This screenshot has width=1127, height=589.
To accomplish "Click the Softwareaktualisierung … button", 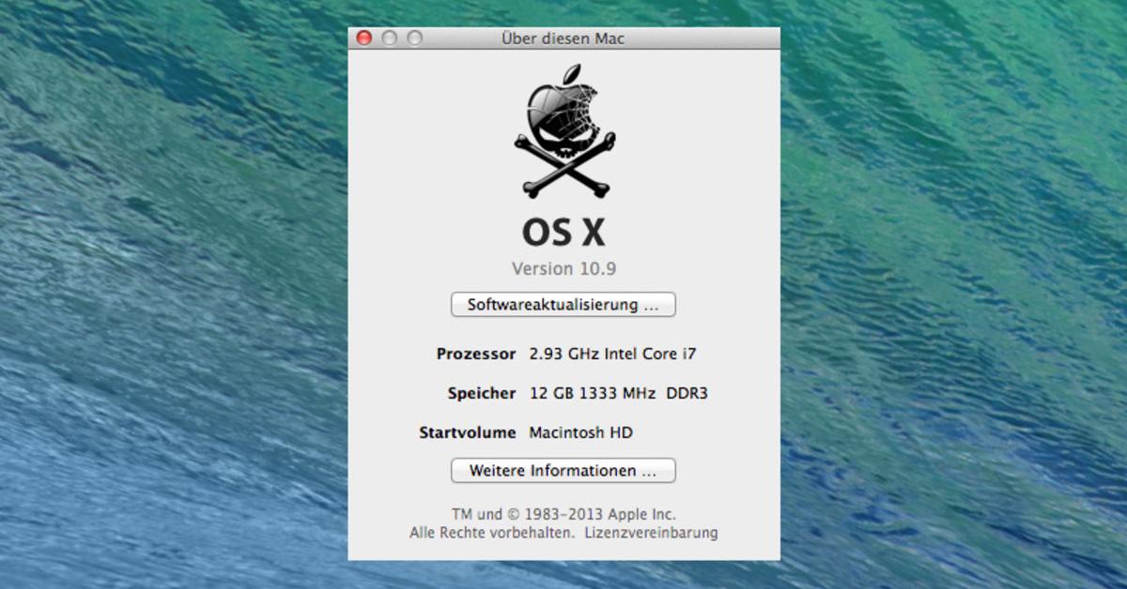I will pyautogui.click(x=563, y=305).
